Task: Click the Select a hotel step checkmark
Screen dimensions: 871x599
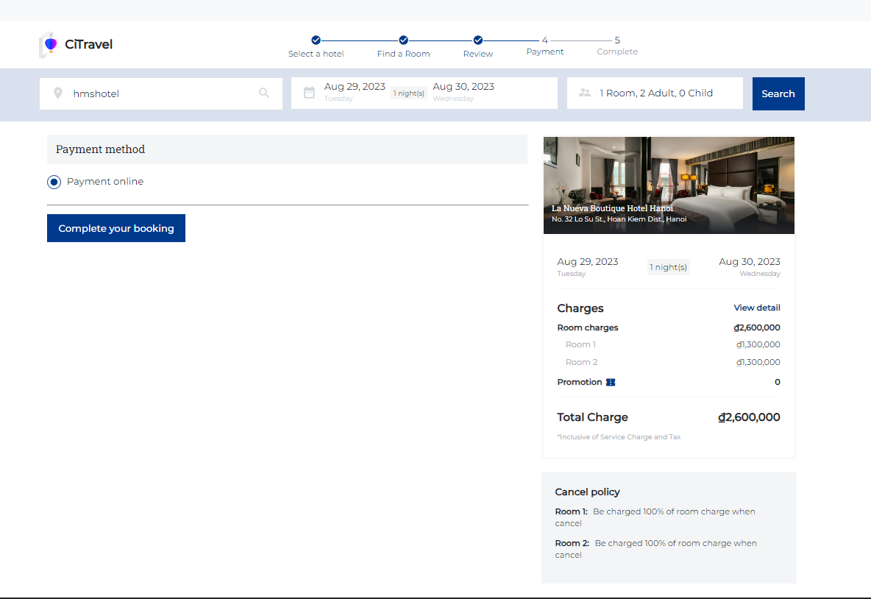Action: coord(316,40)
